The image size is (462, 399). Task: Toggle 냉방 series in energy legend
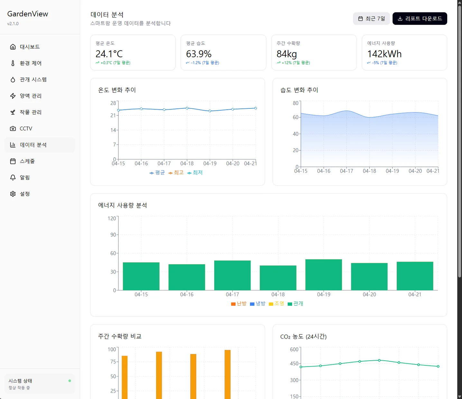[258, 304]
